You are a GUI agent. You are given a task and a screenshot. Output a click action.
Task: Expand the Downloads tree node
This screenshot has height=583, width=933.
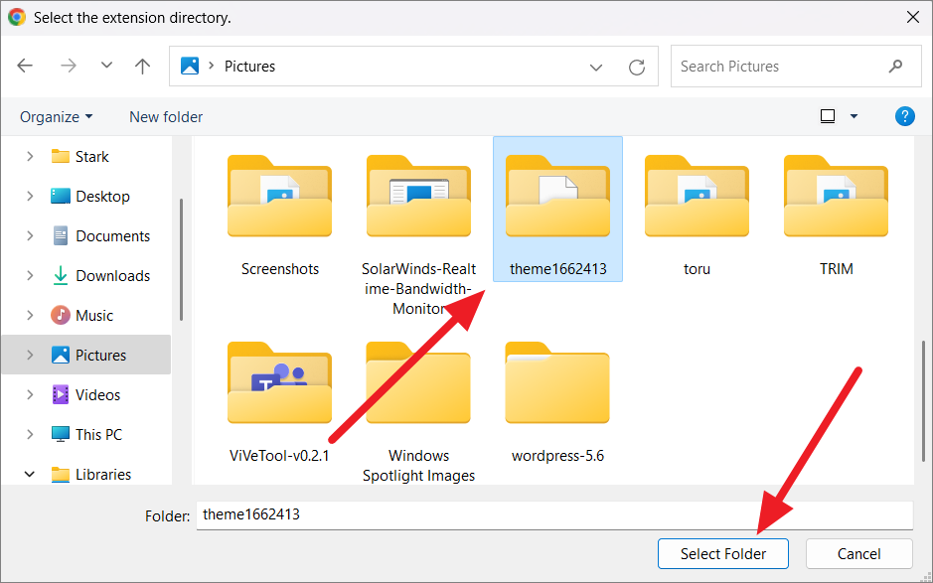(30, 275)
